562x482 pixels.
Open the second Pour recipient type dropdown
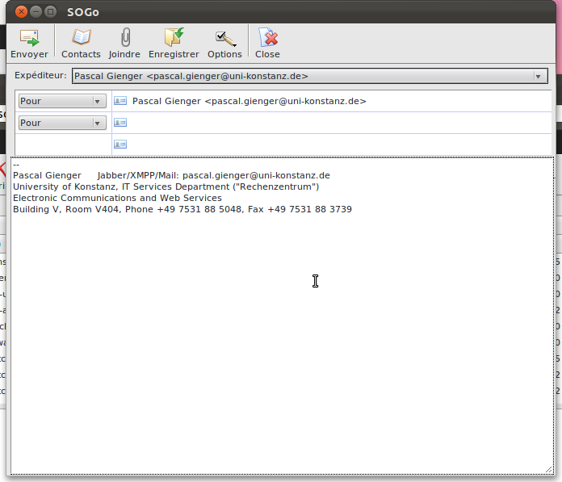tap(62, 123)
